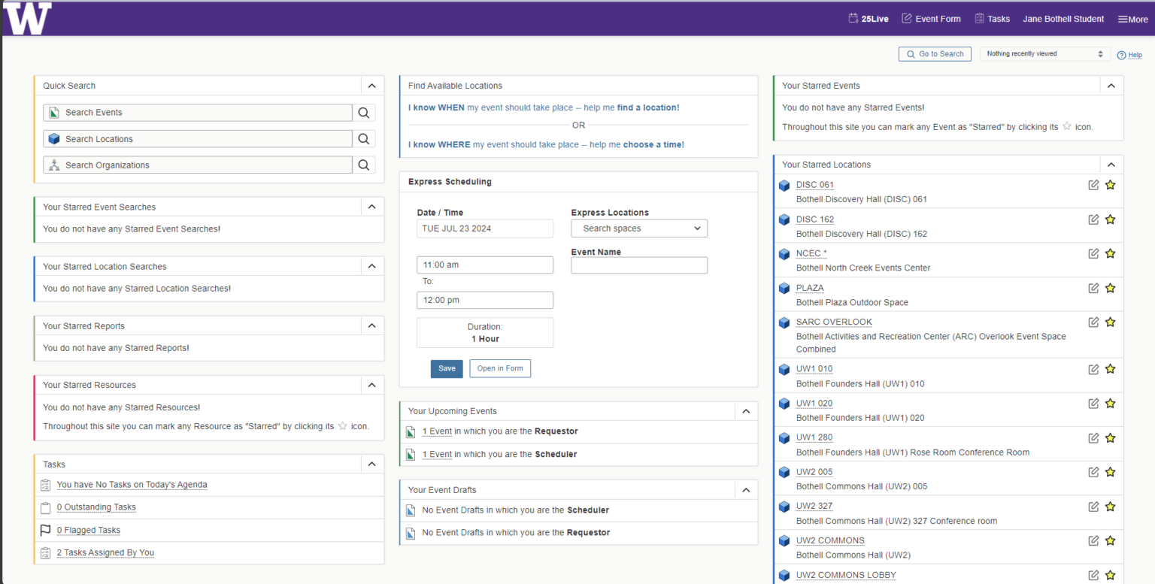Open the Nothing recently viewed dropdown
1155x584 pixels.
pyautogui.click(x=1045, y=54)
